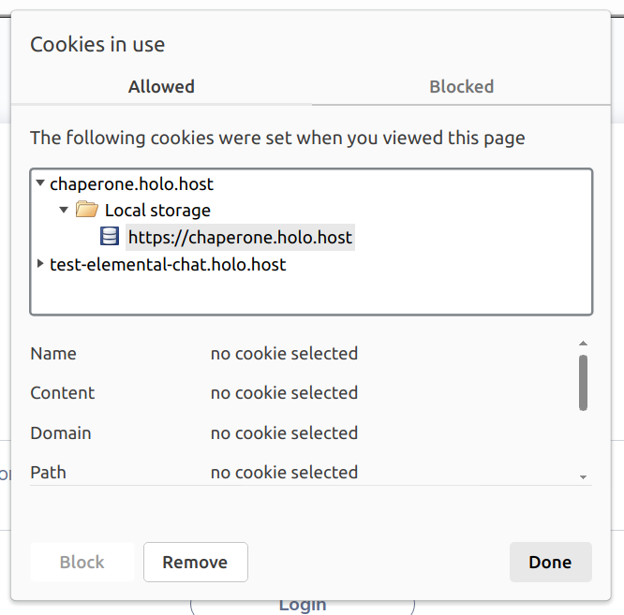This screenshot has height=615, width=624.
Task: Click the cookie details scrollbar thumb
Action: pos(583,382)
